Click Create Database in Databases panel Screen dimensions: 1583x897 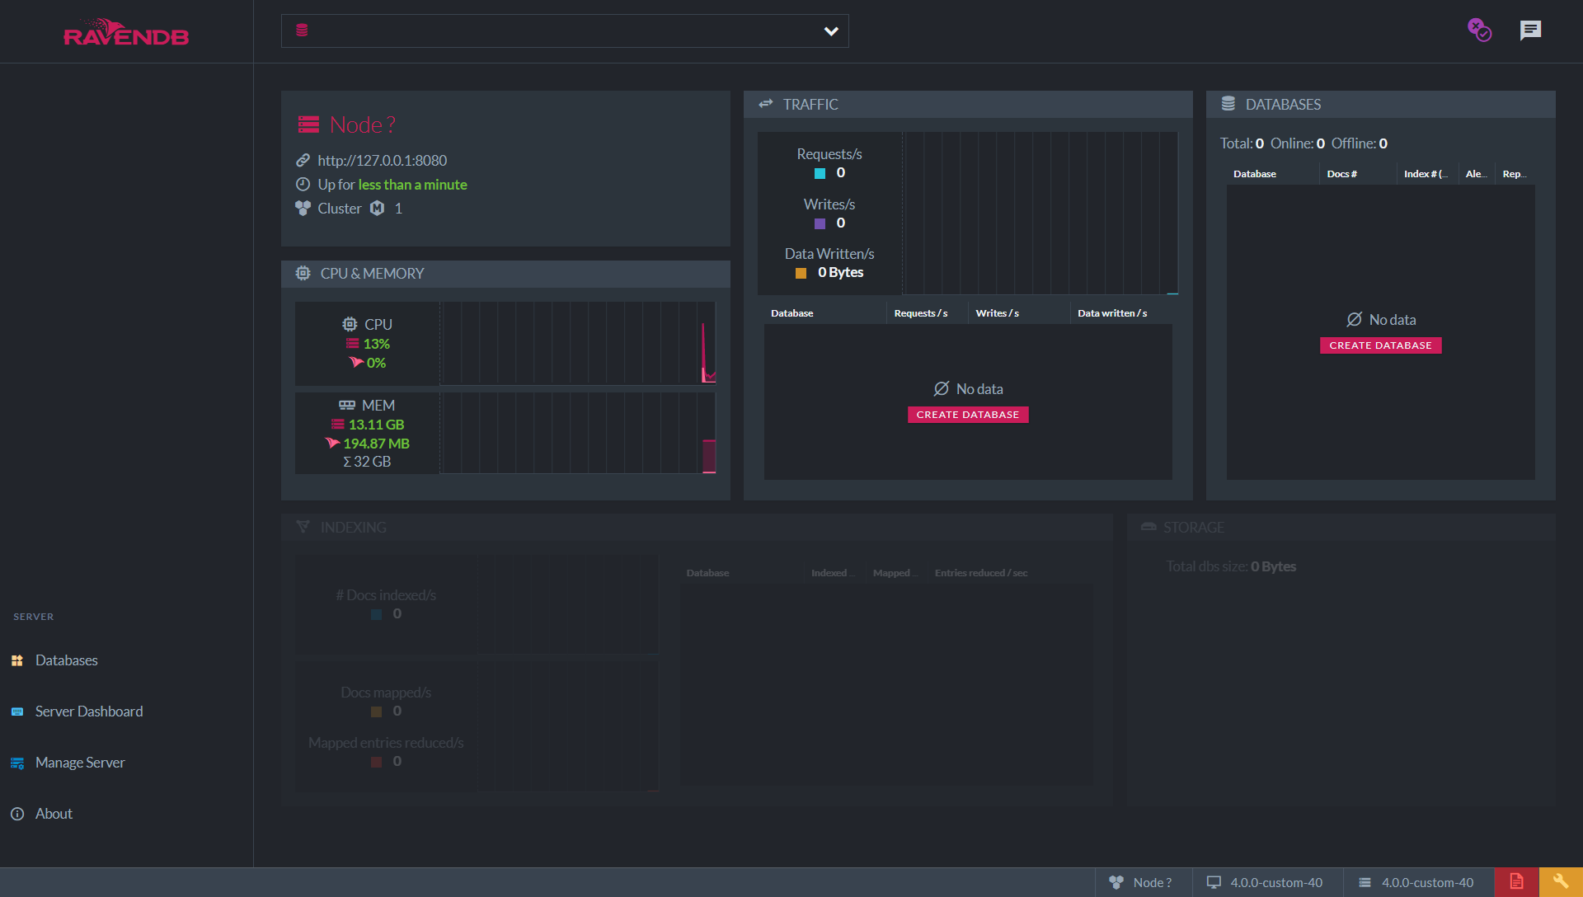coord(1380,345)
